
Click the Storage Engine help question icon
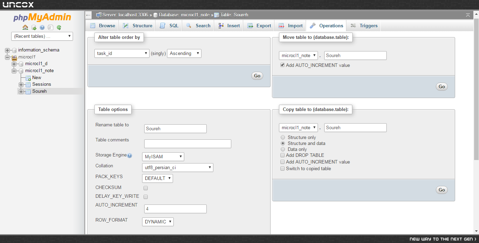click(x=129, y=155)
